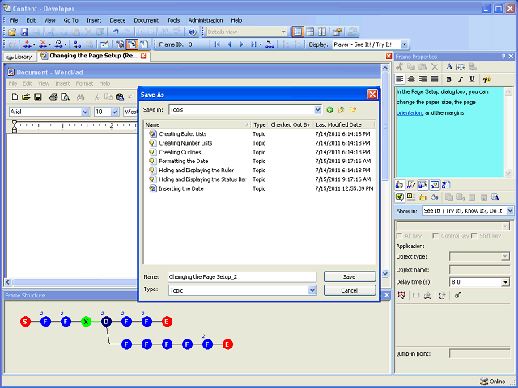Screen dimensions: 518x388
Task: Open the Type dropdown in Save As
Action: [312, 290]
